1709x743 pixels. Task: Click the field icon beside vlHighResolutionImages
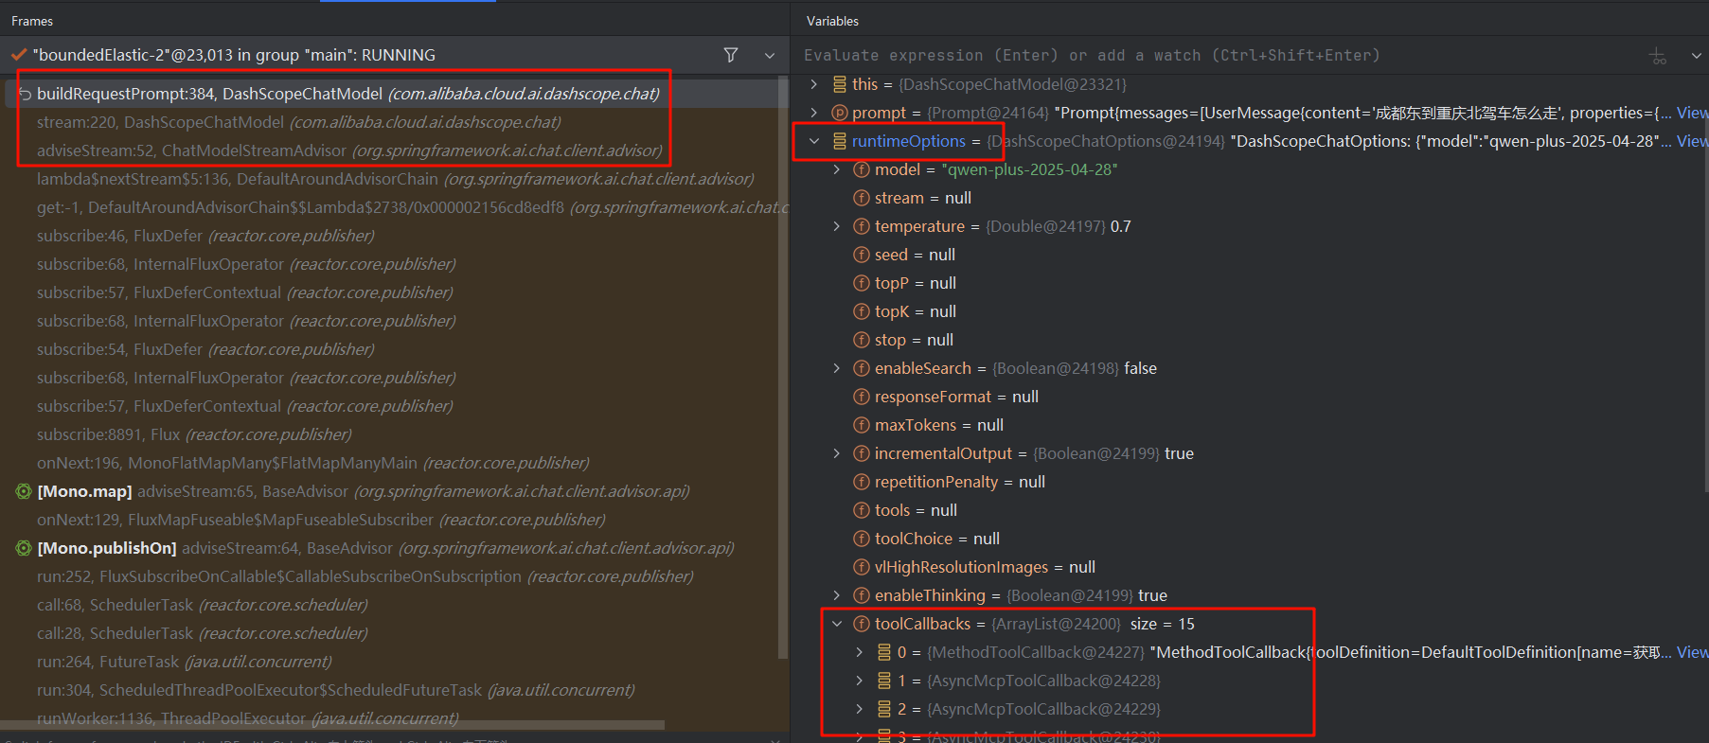[862, 567]
